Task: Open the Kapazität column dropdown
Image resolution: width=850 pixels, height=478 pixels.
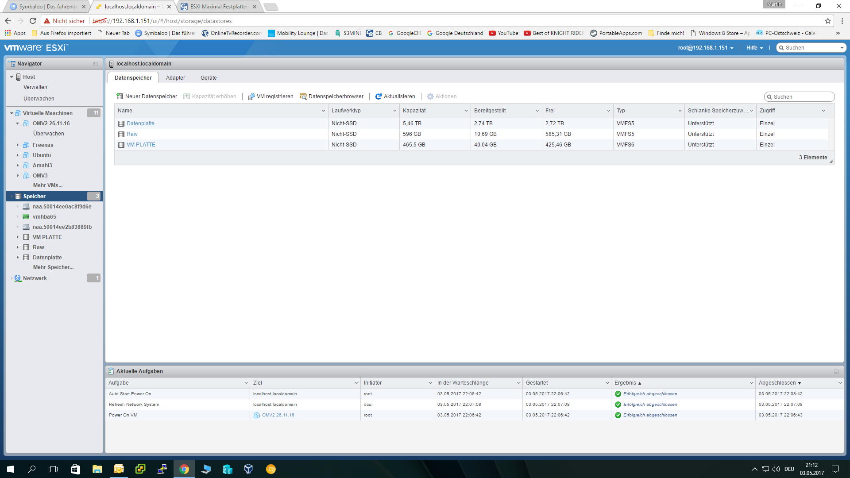Action: tap(466, 111)
